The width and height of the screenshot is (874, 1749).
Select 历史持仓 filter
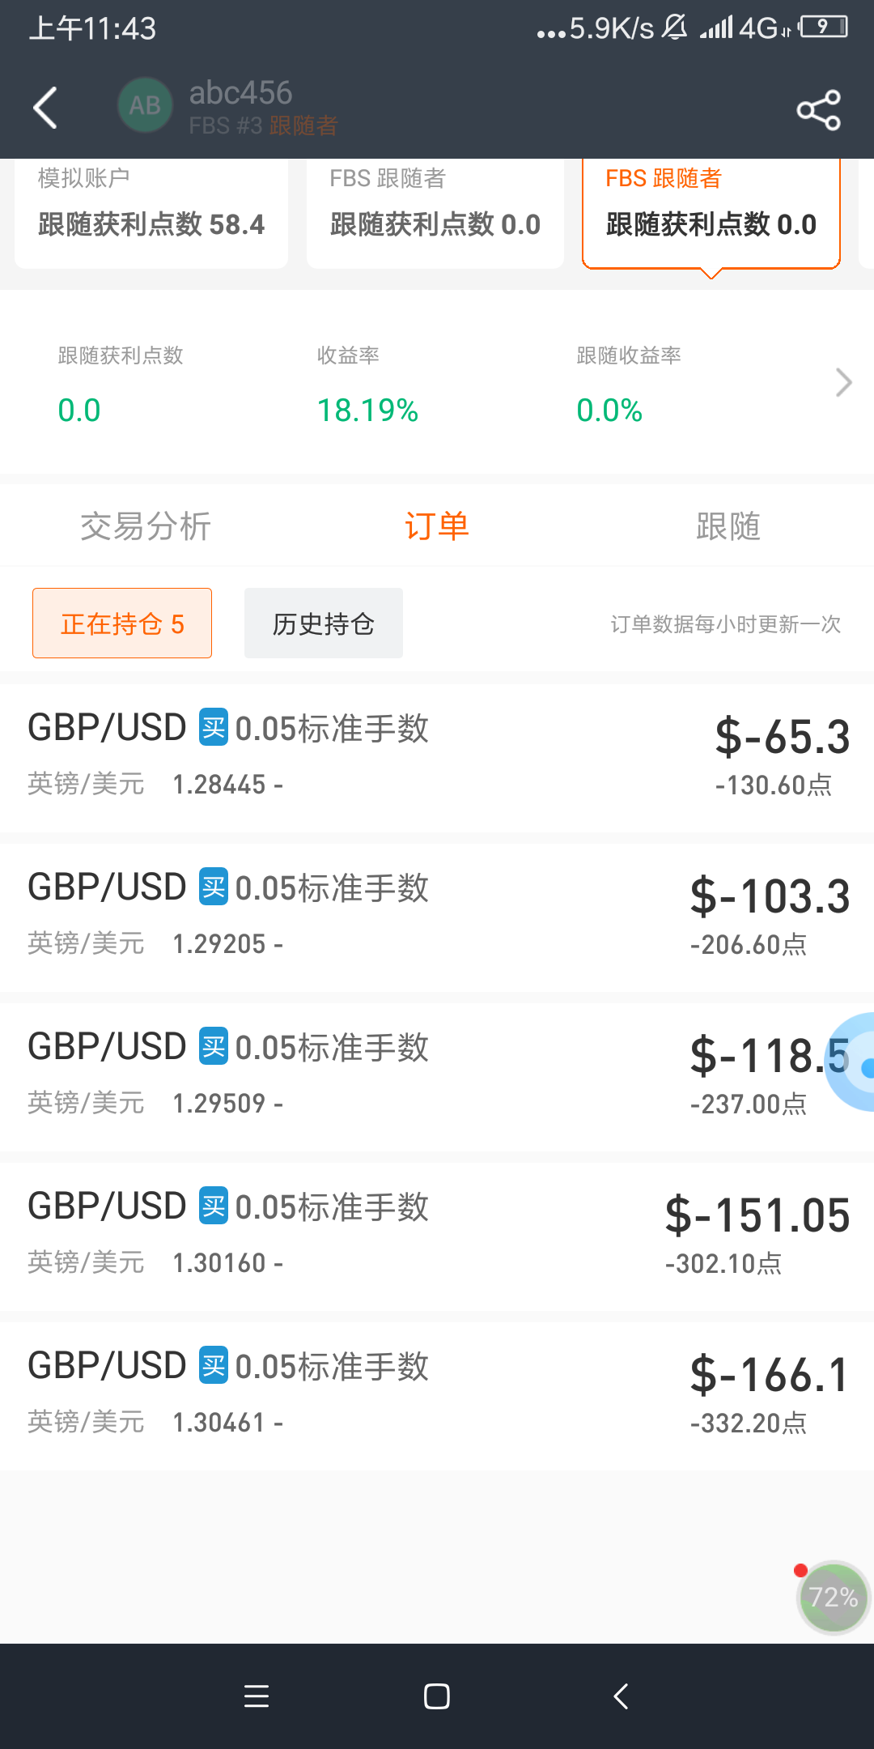click(x=324, y=623)
